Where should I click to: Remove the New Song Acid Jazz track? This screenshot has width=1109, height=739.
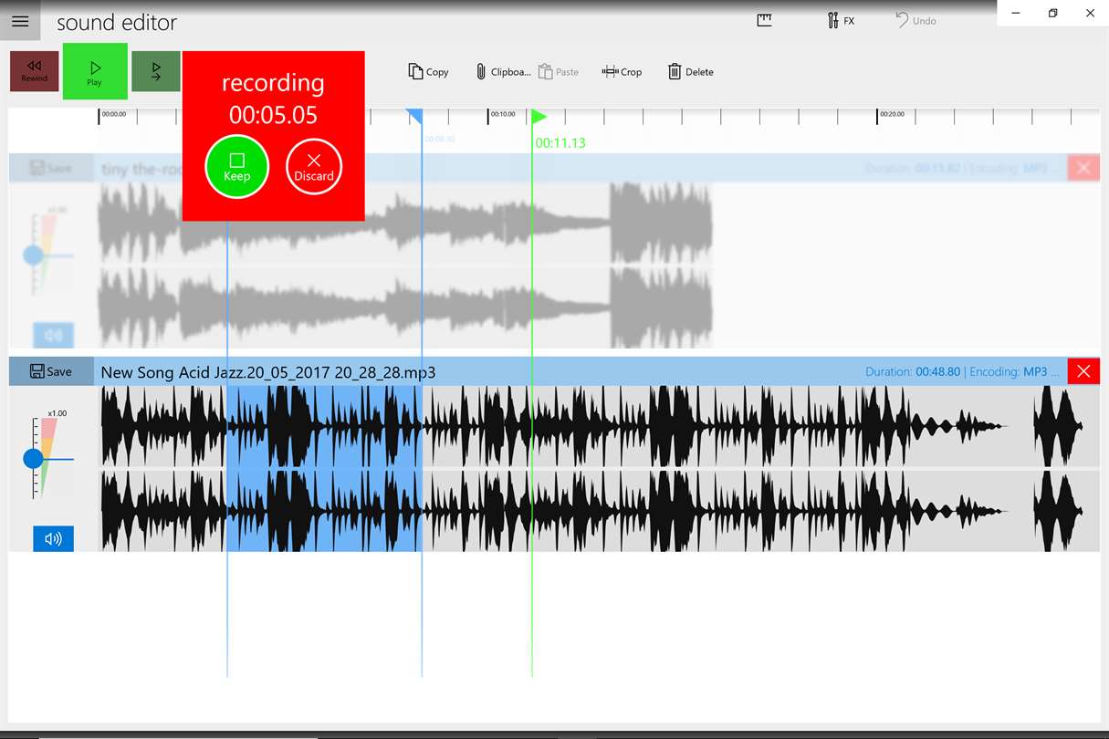coord(1083,370)
